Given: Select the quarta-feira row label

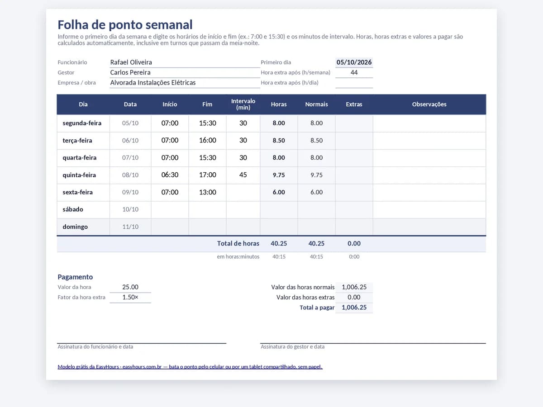Looking at the screenshot, I should coord(83,158).
